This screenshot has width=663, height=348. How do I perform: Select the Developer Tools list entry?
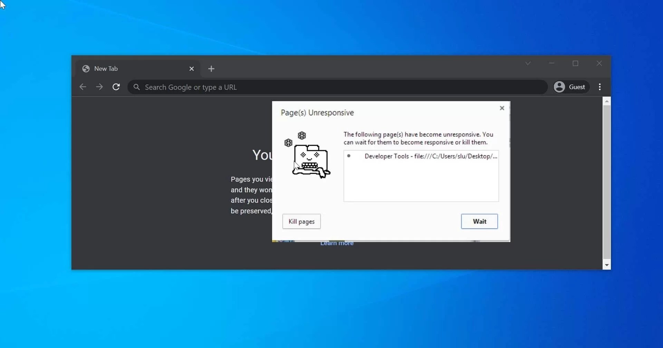click(421, 156)
